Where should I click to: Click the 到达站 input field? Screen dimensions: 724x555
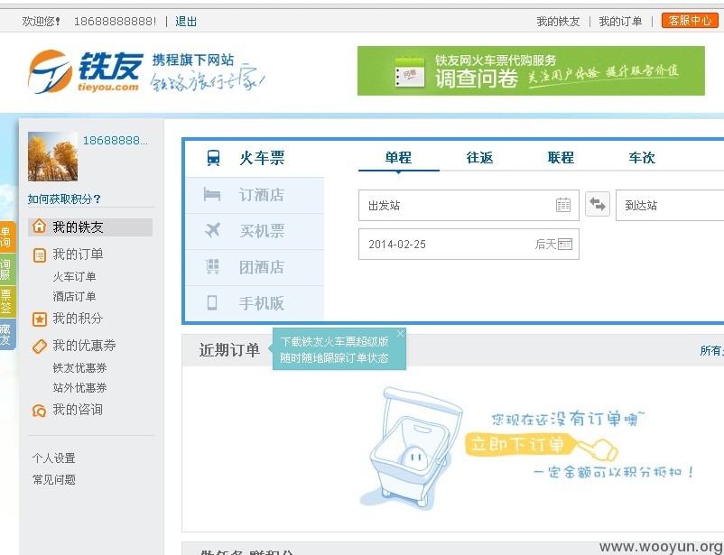click(x=670, y=205)
